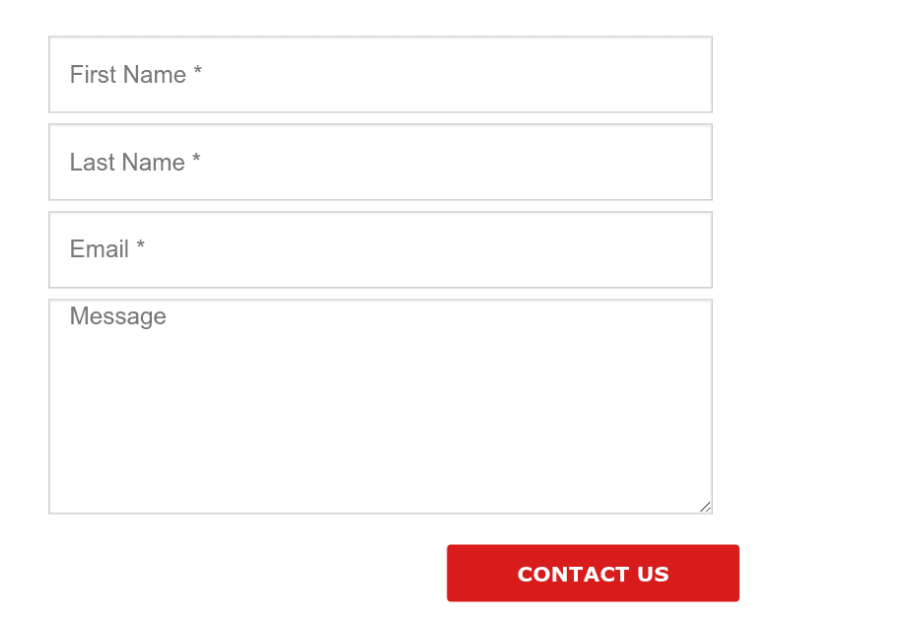Screen dimensions: 917x619
Task: Click the asterisk after First Name
Action: point(197,71)
